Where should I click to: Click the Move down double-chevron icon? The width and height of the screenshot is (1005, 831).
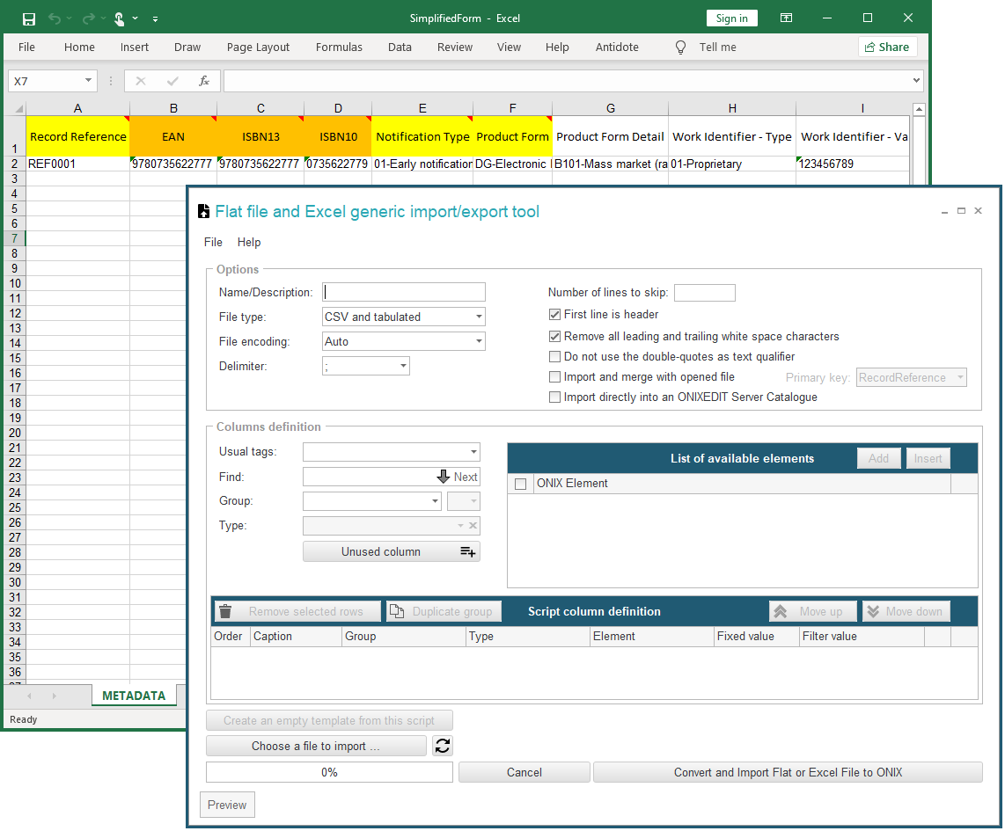pos(873,611)
